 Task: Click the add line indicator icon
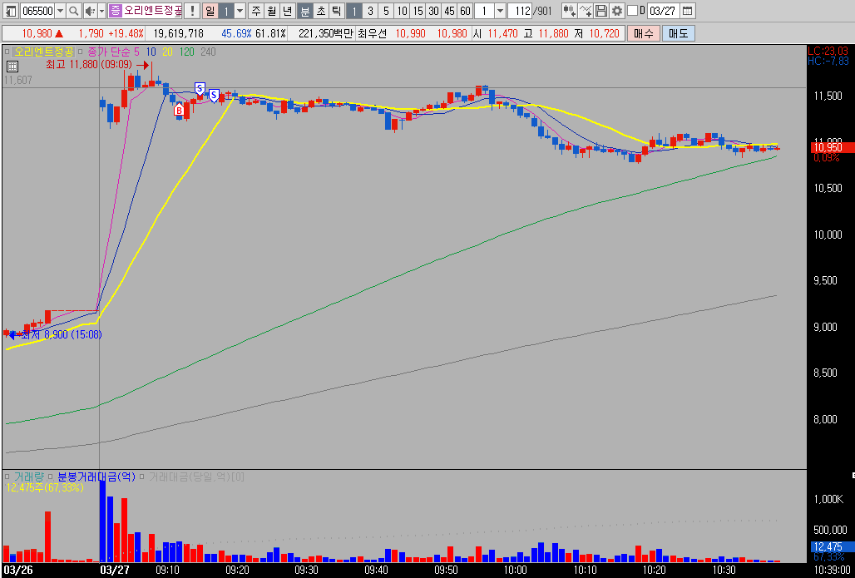[586, 10]
